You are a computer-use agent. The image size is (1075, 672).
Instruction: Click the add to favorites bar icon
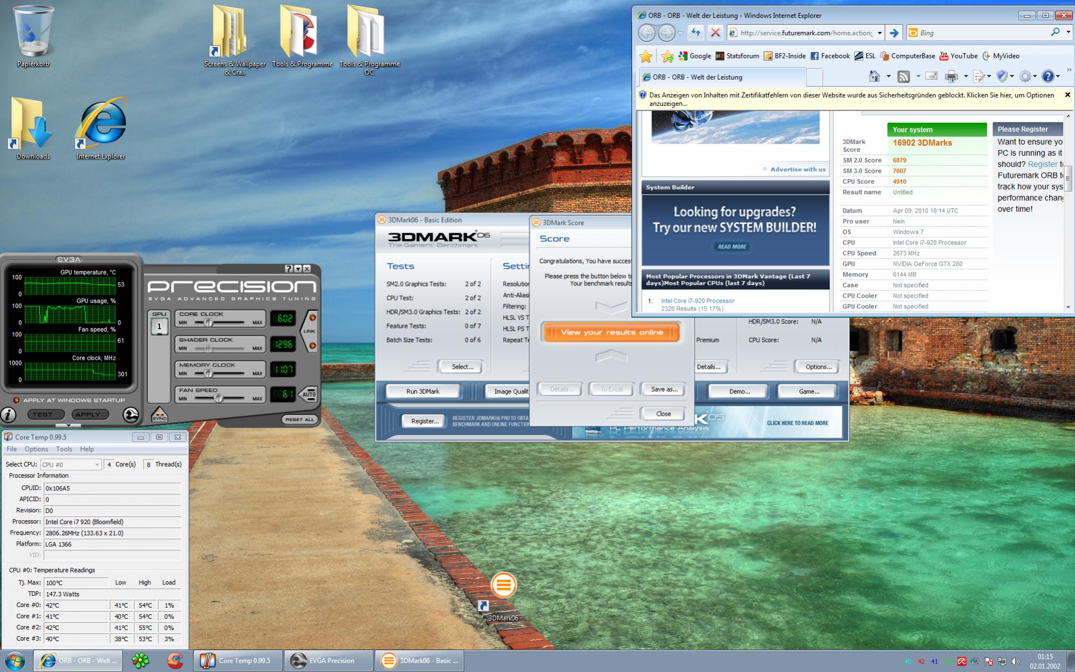coord(667,56)
